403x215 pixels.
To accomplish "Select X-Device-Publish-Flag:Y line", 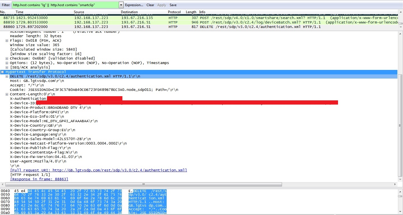I will tap(40, 148).
